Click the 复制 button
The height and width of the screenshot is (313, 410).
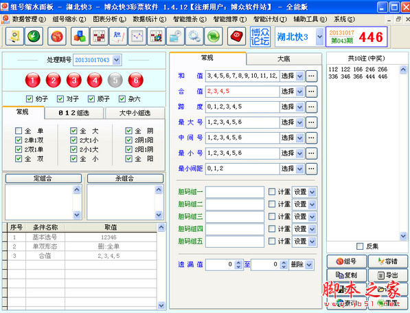[x=346, y=275]
